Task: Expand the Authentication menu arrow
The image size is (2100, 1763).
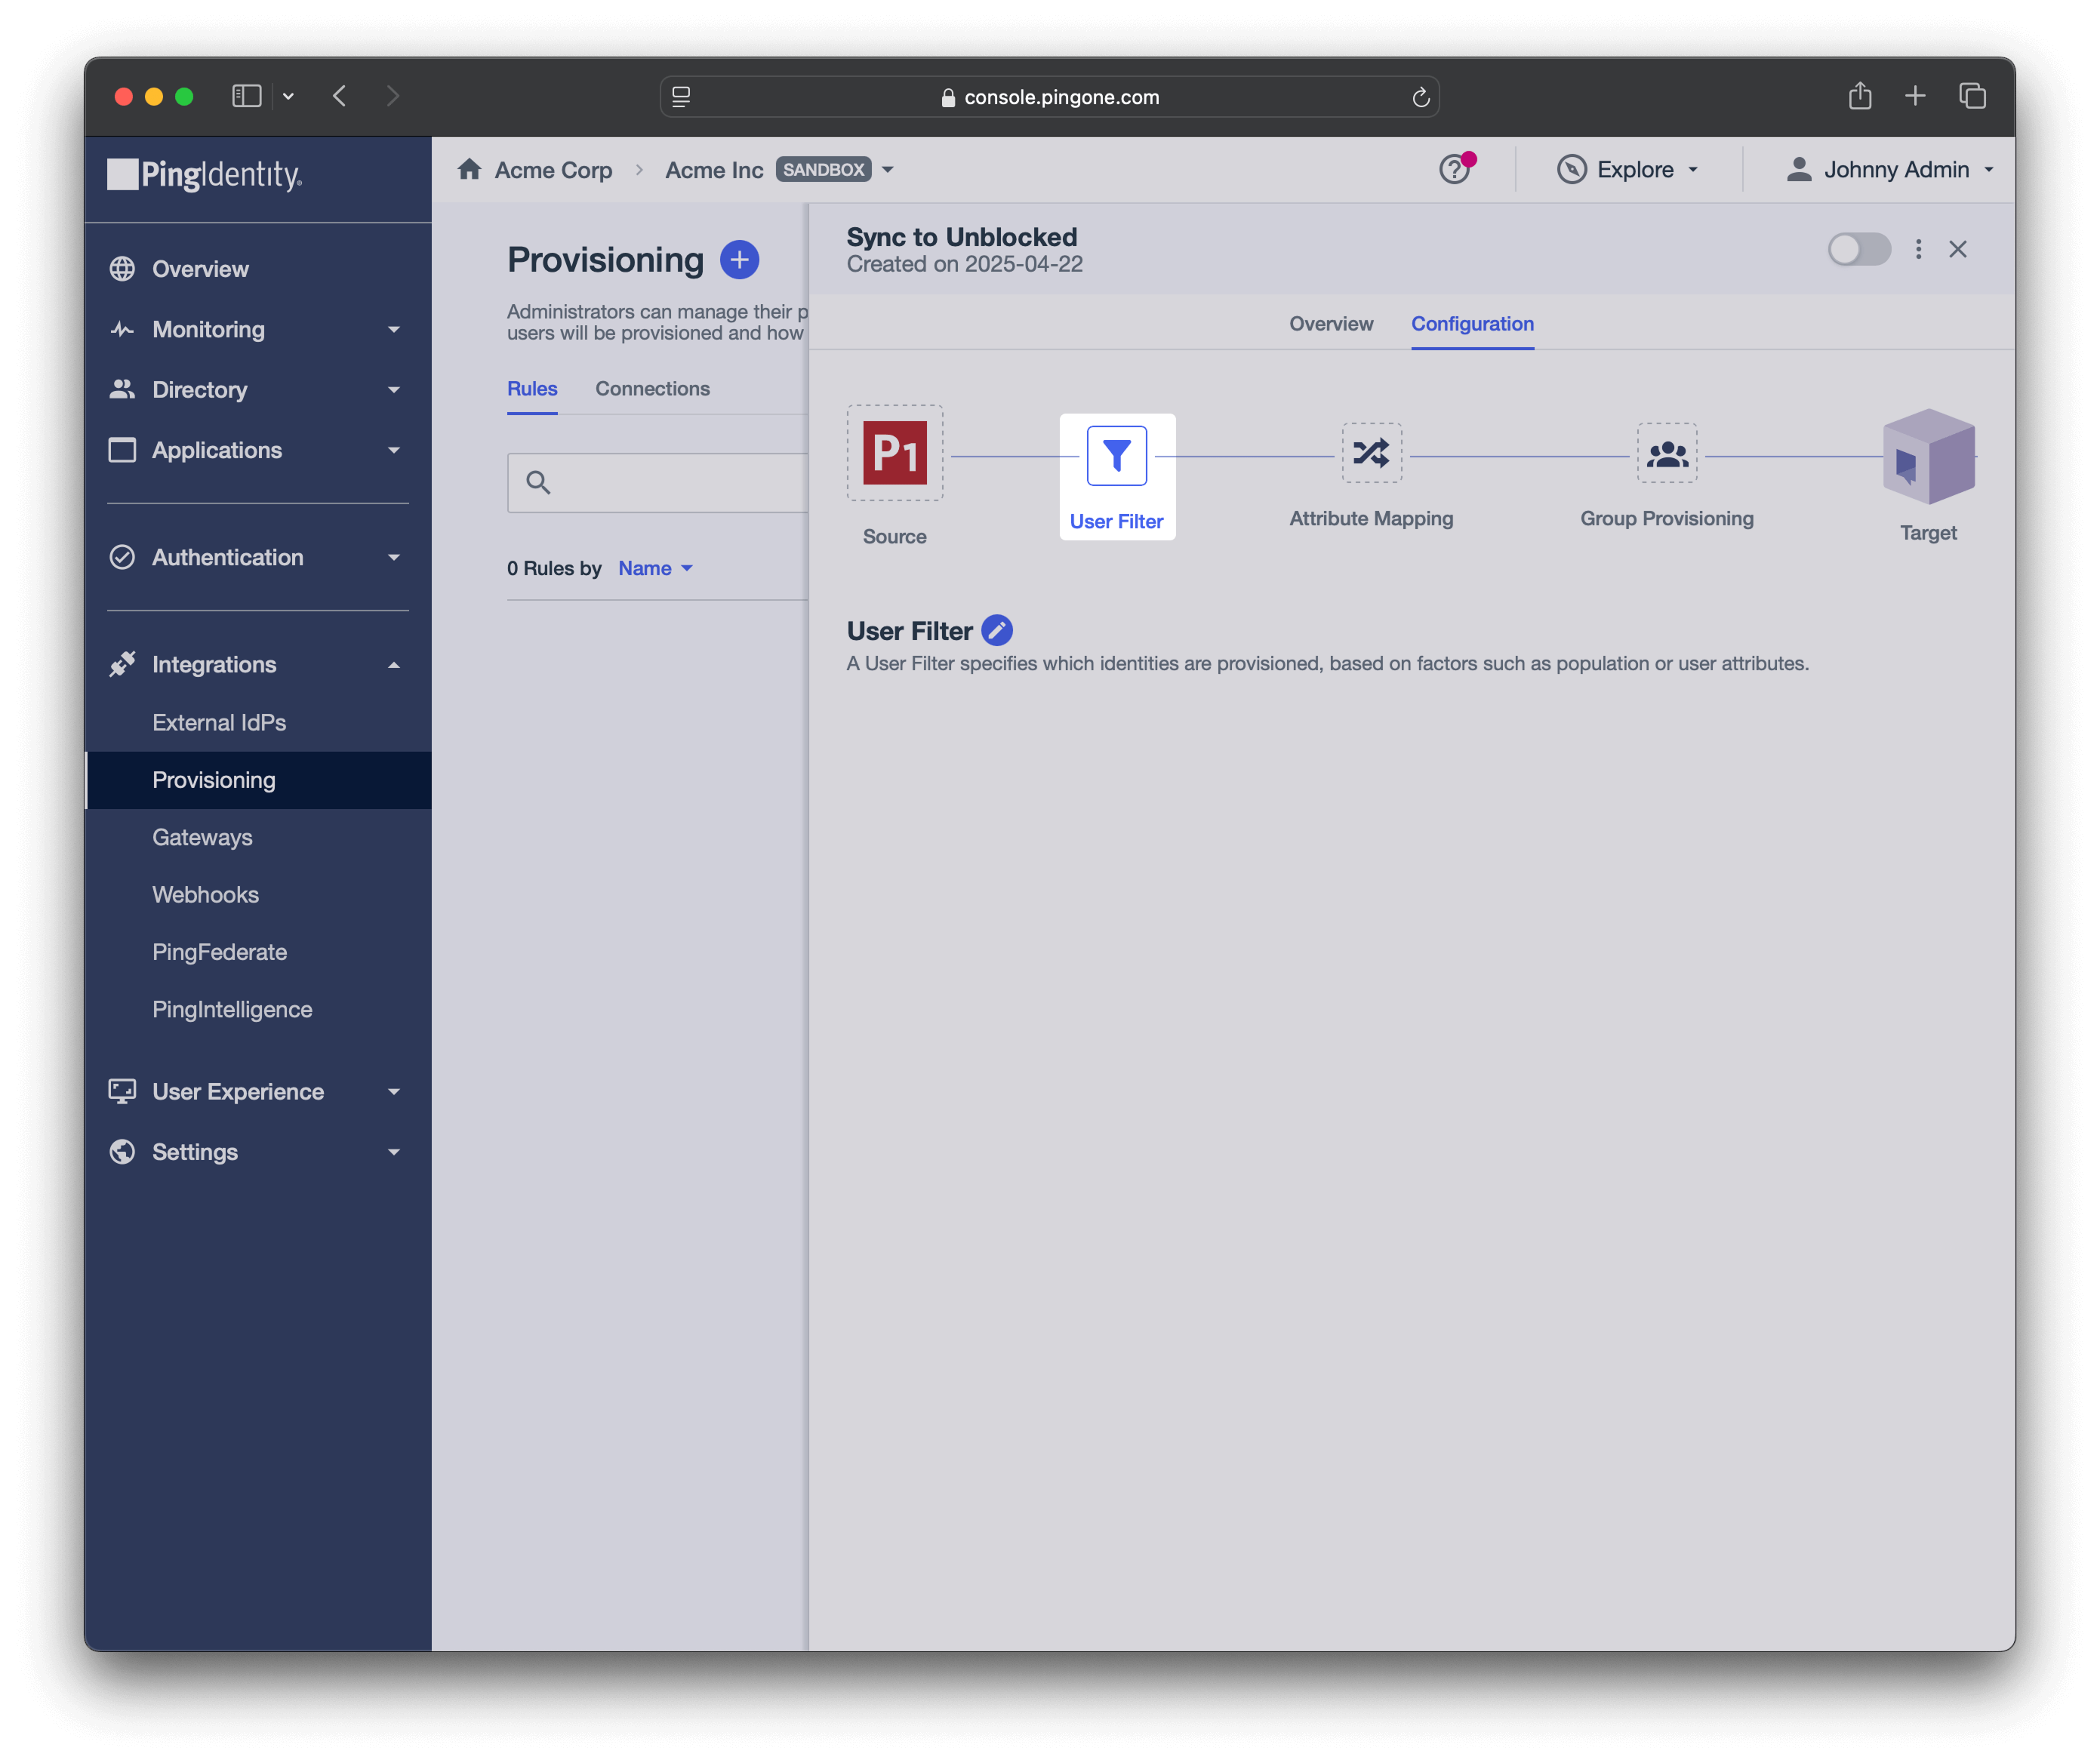Action: click(394, 558)
